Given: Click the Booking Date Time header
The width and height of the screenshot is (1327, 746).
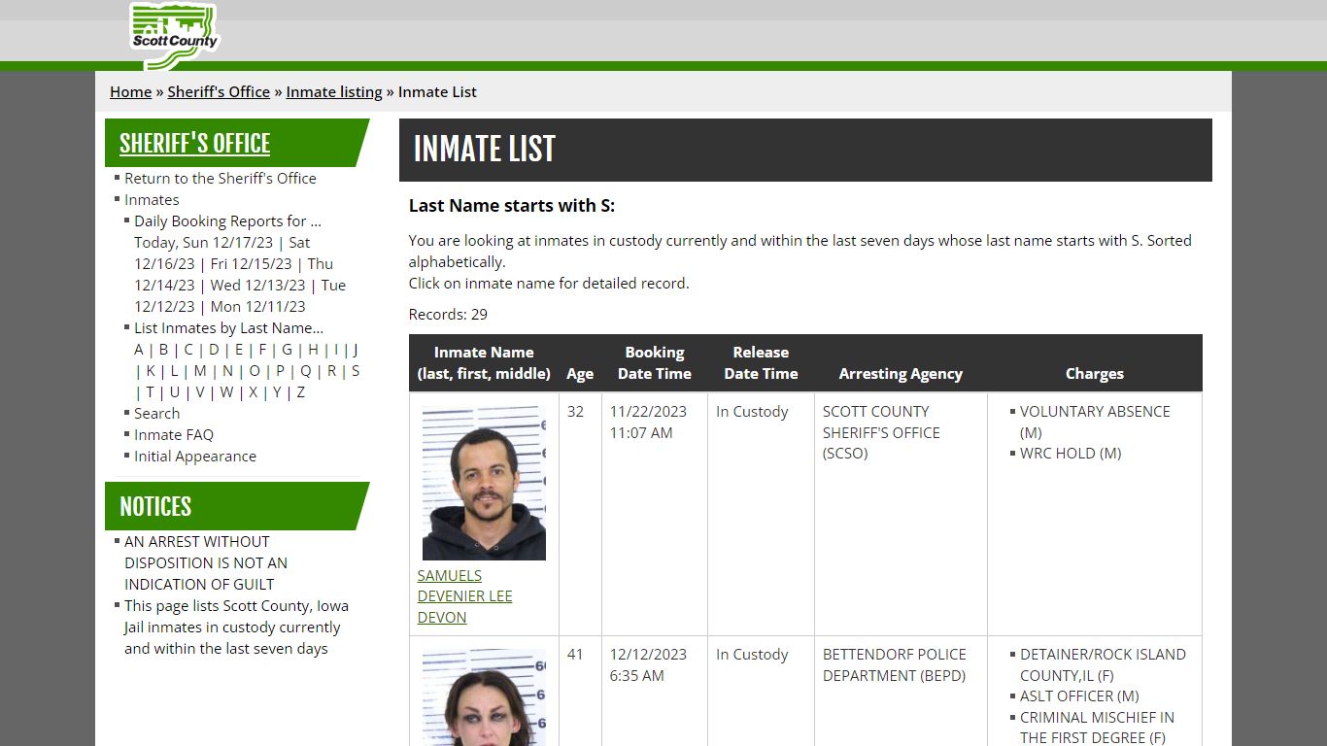Looking at the screenshot, I should (x=655, y=363).
